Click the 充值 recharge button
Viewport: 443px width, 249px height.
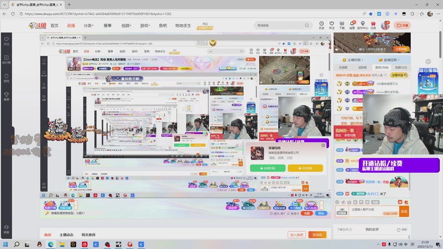tap(307, 214)
